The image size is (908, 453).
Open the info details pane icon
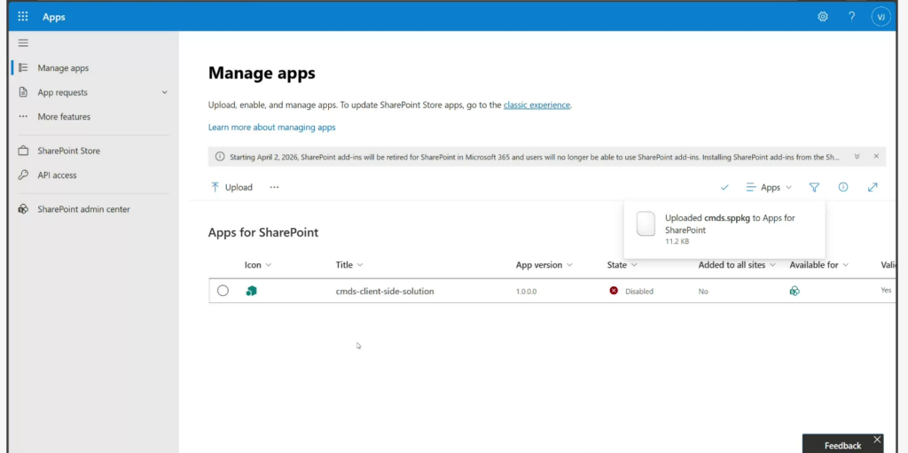843,187
